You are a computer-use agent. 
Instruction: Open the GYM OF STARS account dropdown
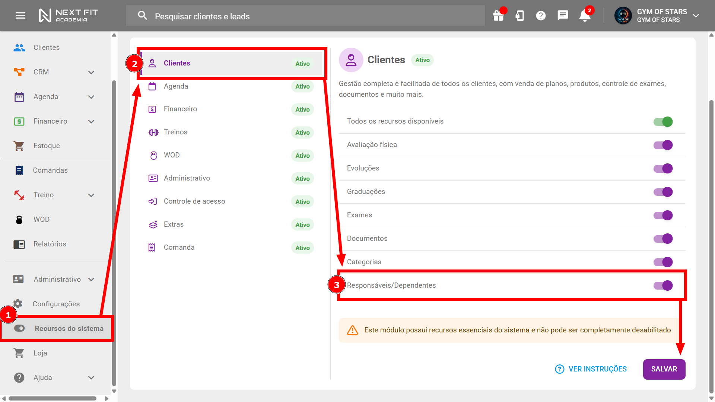696,16
